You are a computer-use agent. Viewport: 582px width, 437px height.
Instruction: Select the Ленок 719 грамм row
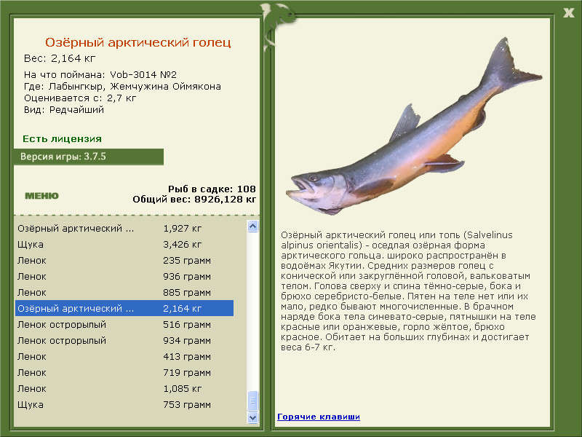124,372
